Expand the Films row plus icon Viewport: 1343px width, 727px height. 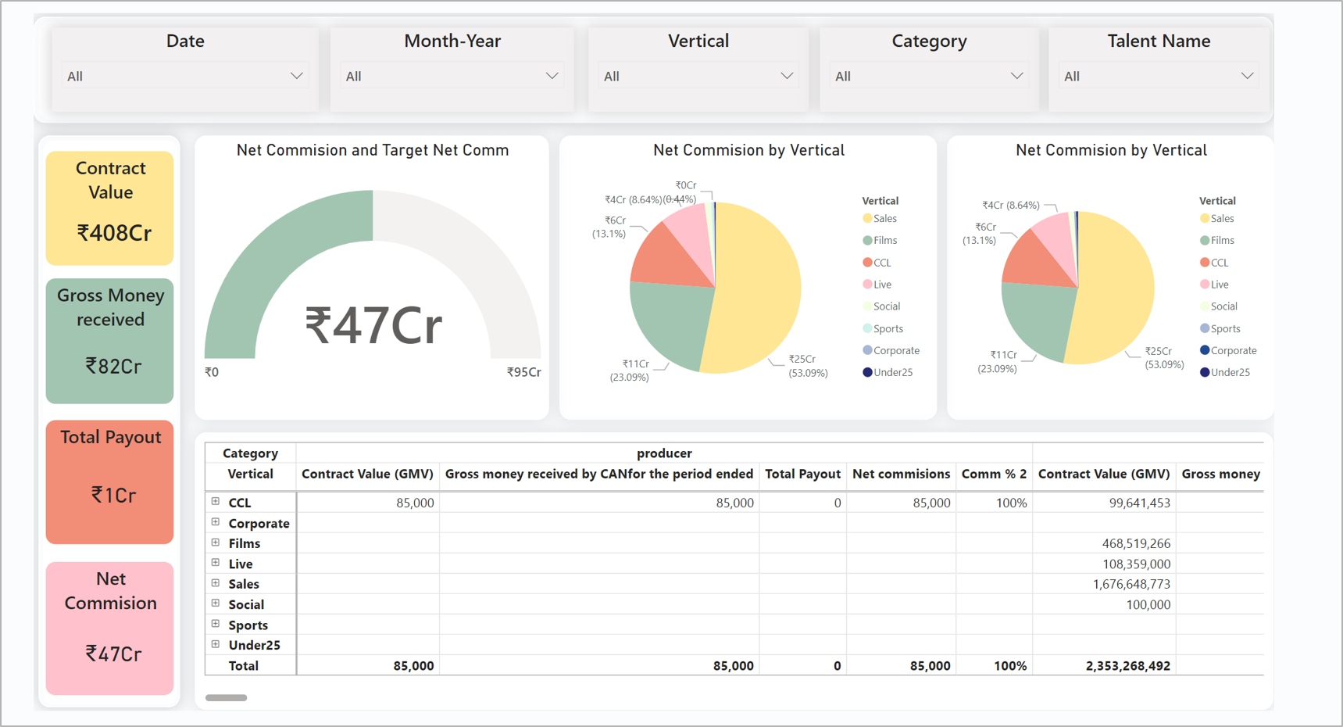[216, 543]
